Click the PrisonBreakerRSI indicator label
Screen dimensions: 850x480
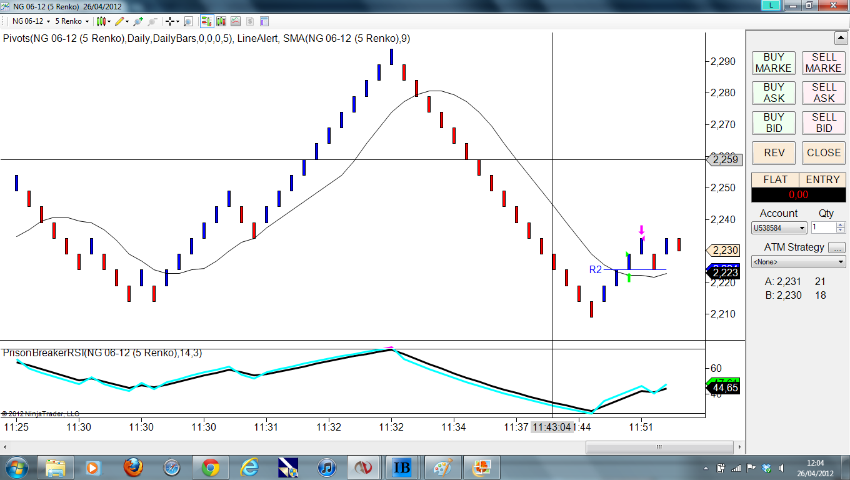[102, 352]
